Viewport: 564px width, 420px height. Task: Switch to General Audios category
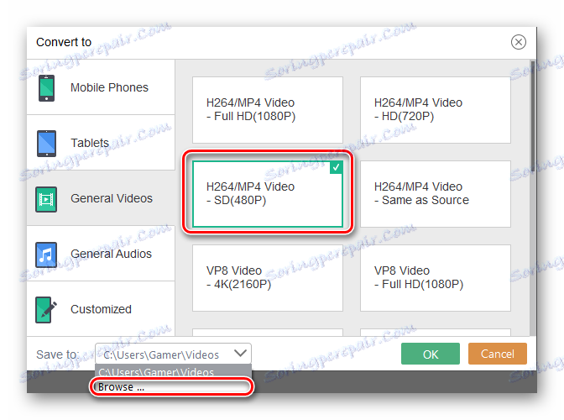[x=101, y=254]
